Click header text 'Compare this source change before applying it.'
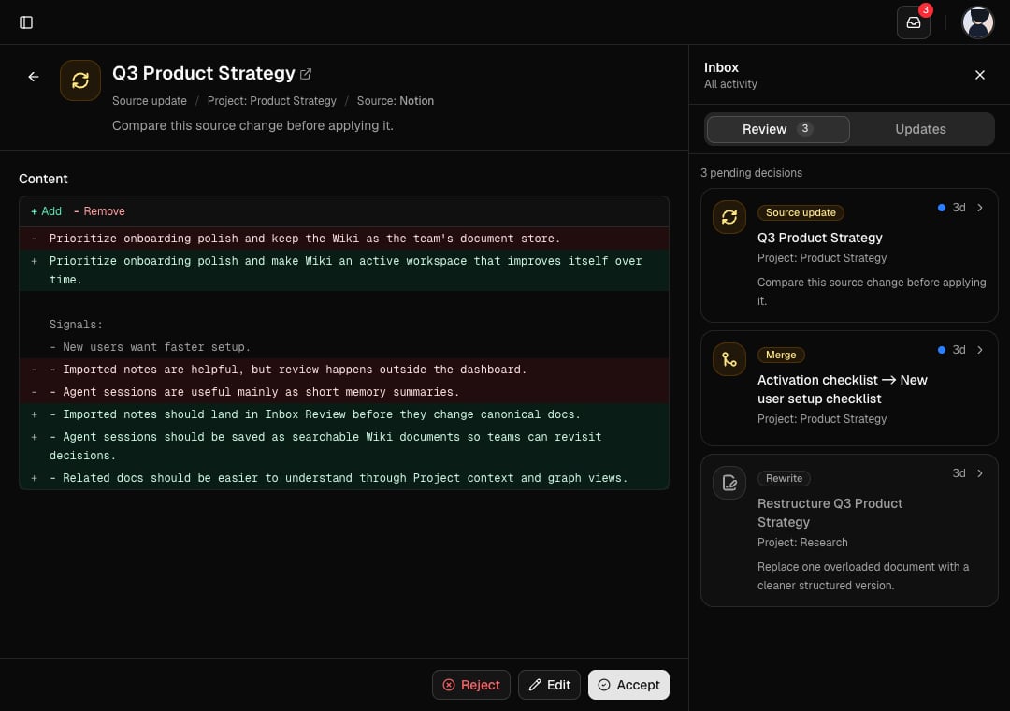 coord(252,125)
